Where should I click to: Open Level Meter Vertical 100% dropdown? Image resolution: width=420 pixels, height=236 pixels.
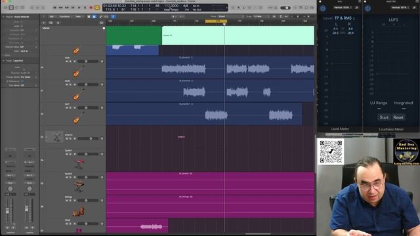[x=343, y=7]
